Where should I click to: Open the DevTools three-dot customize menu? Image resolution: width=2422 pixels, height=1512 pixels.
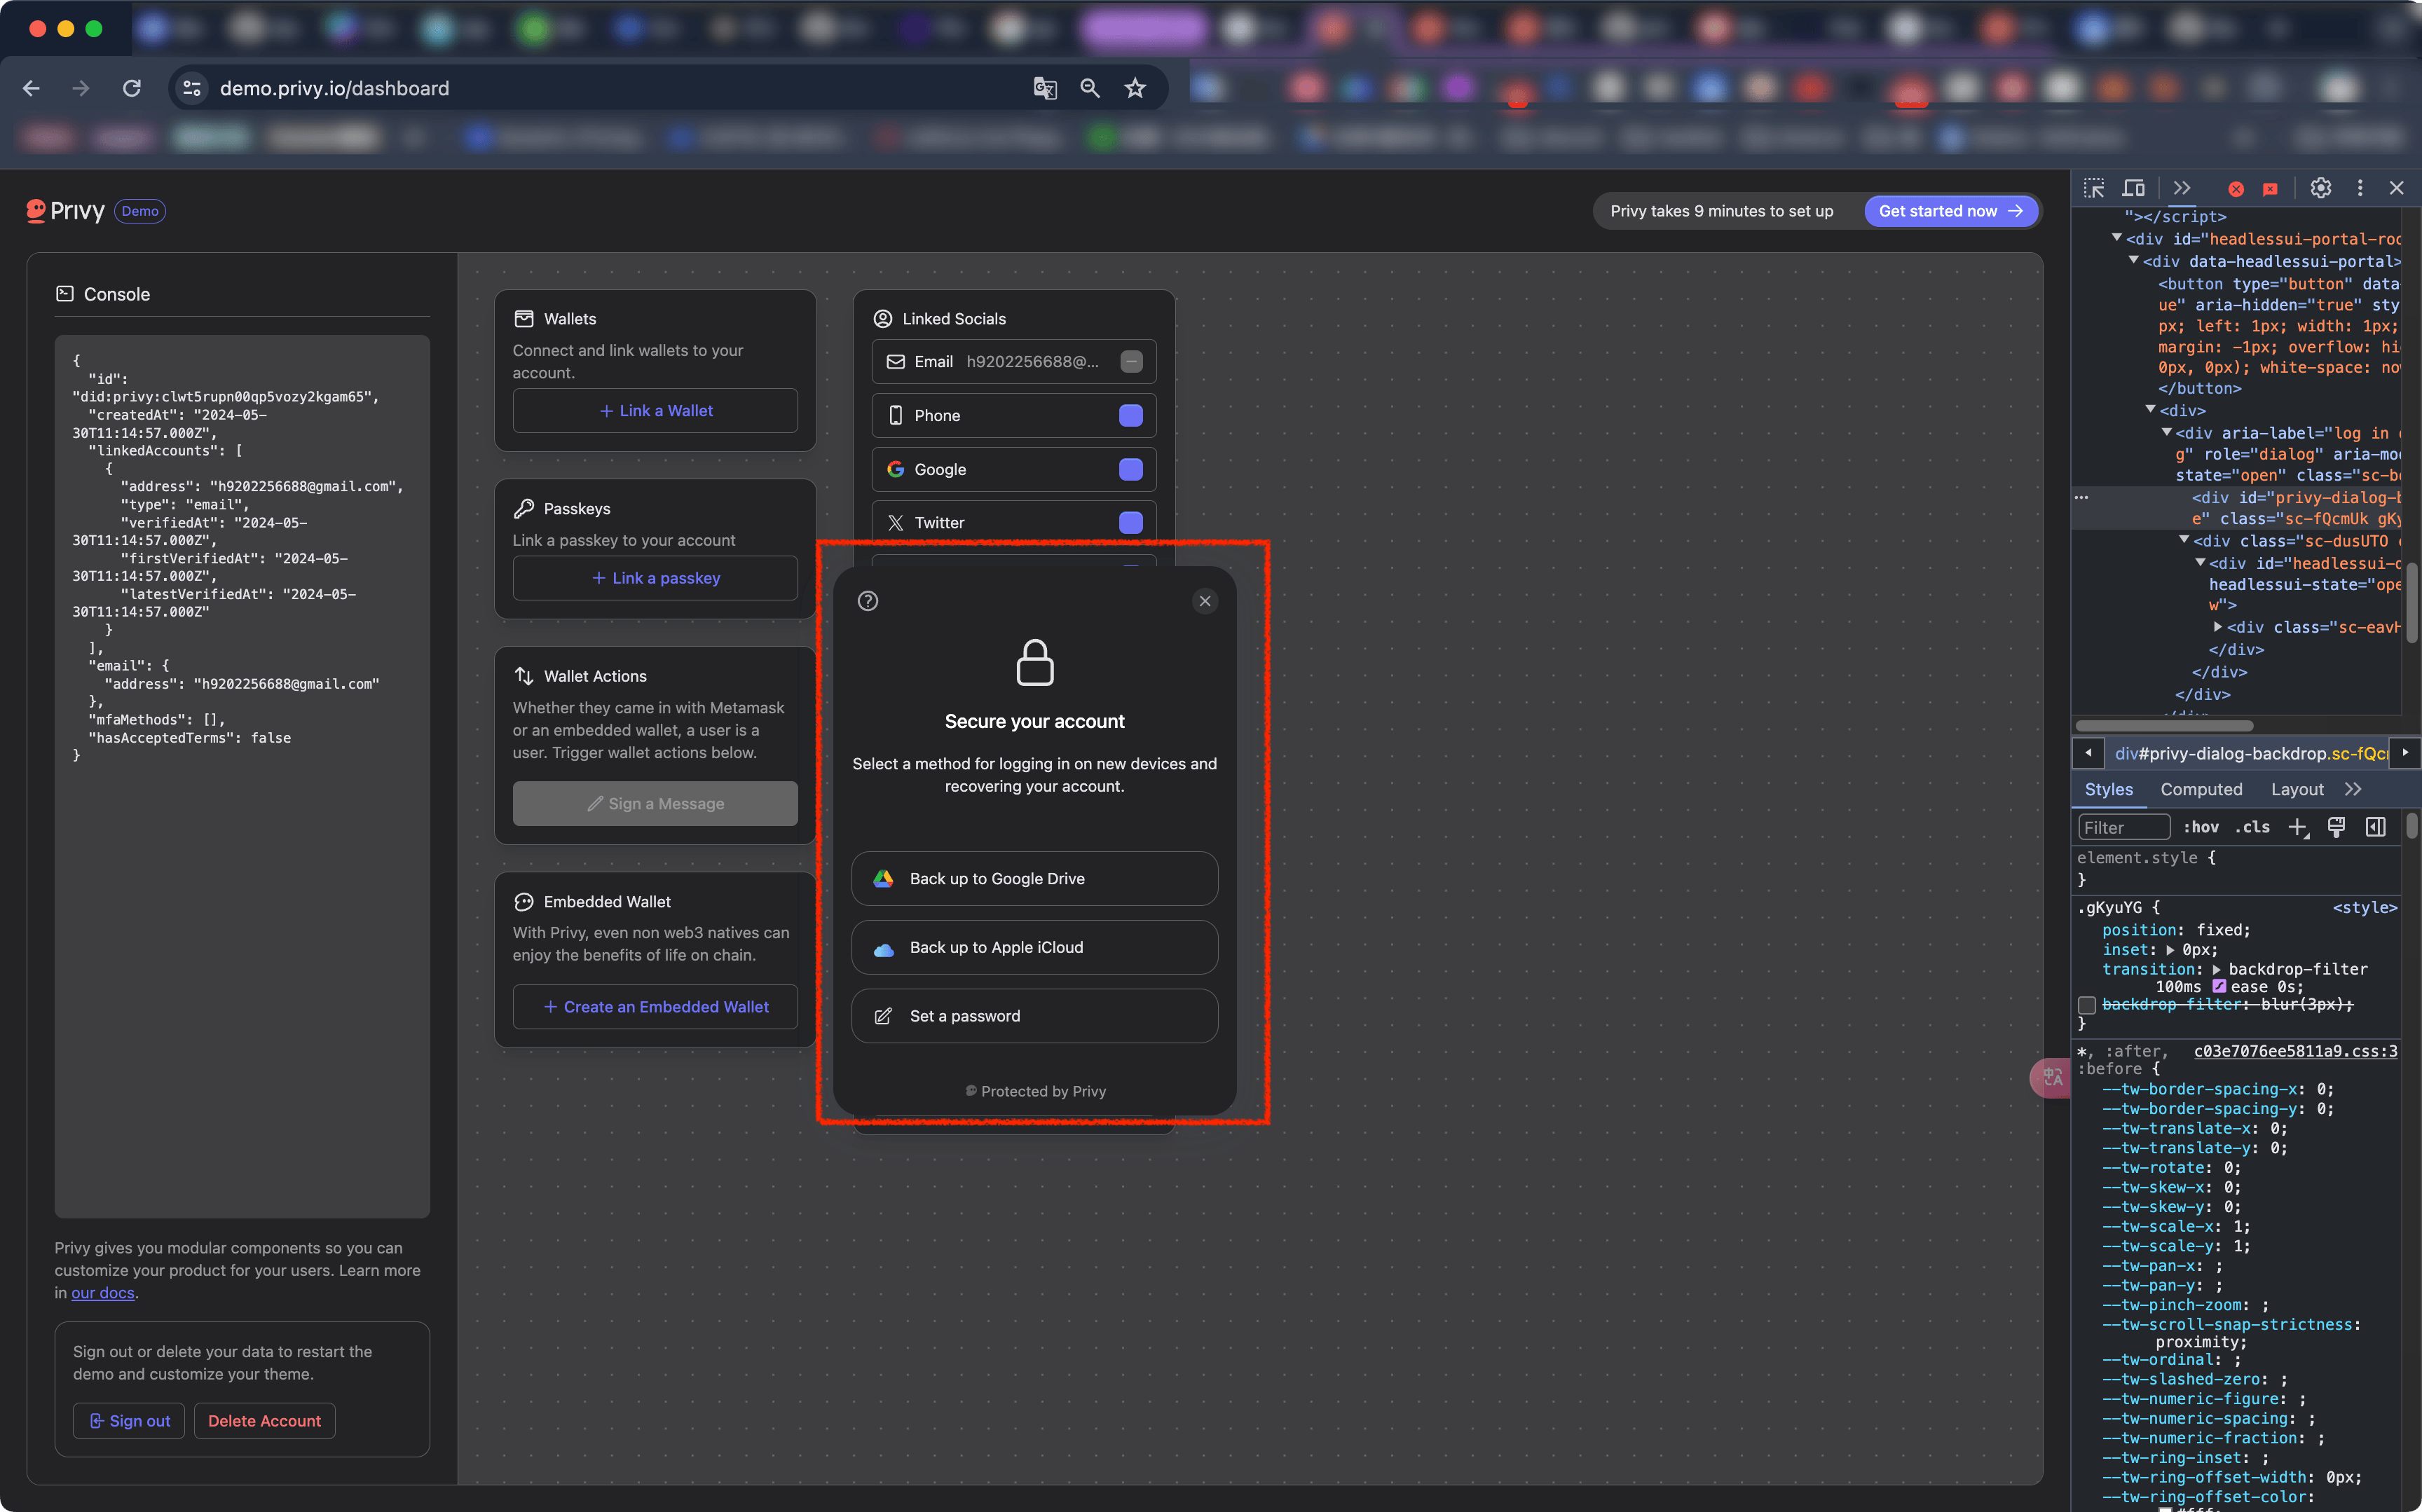click(x=2360, y=188)
